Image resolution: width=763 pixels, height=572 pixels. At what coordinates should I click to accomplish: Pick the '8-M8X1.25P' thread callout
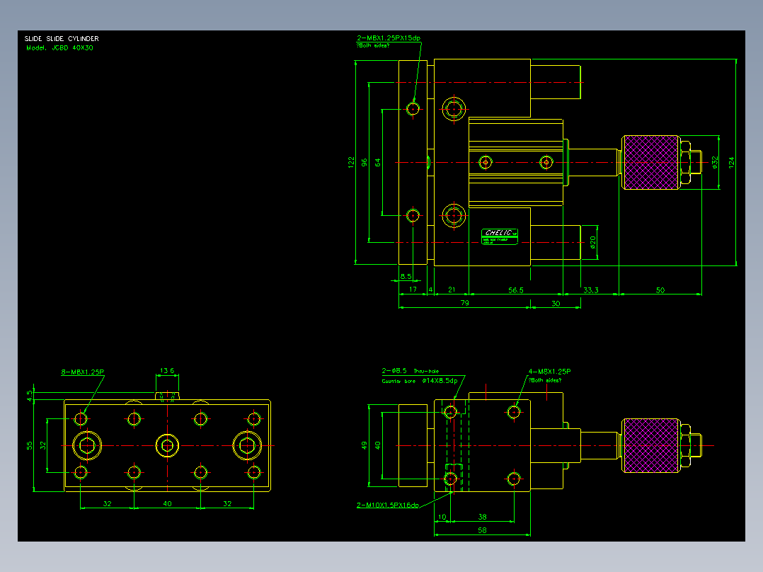pos(83,372)
